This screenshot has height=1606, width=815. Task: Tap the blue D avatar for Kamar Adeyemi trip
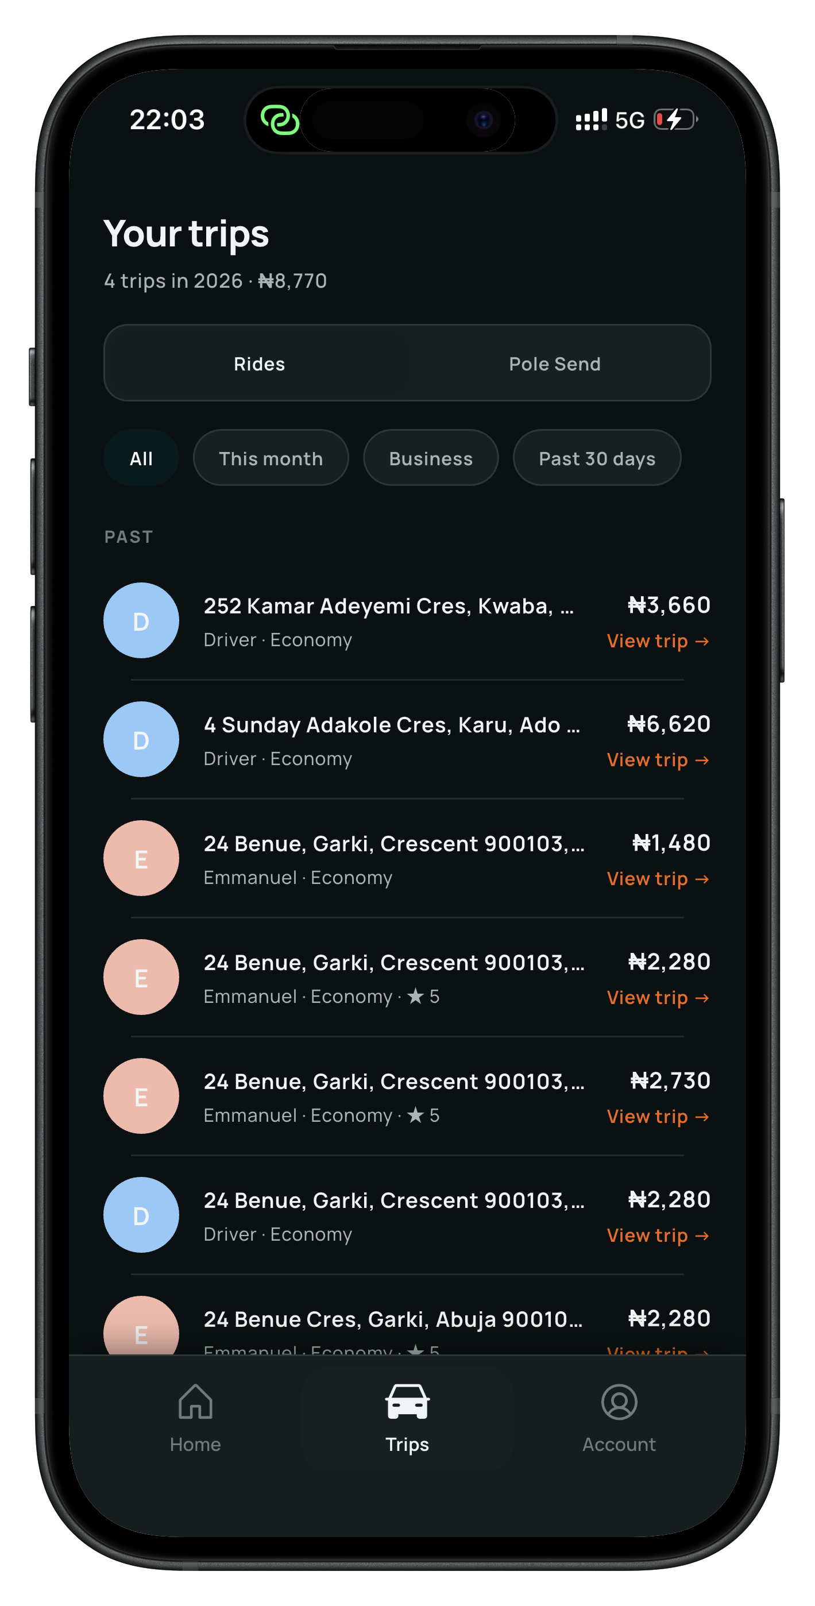point(141,620)
